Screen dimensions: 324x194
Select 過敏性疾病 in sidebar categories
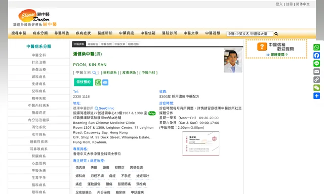point(39,141)
